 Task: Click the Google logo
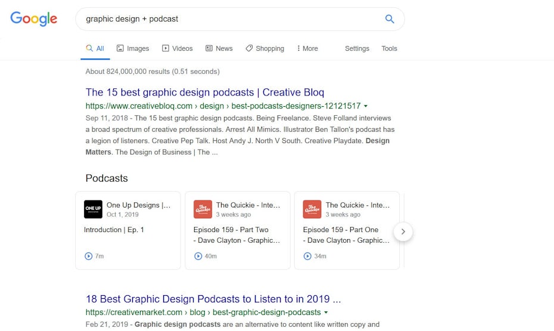[x=34, y=18]
